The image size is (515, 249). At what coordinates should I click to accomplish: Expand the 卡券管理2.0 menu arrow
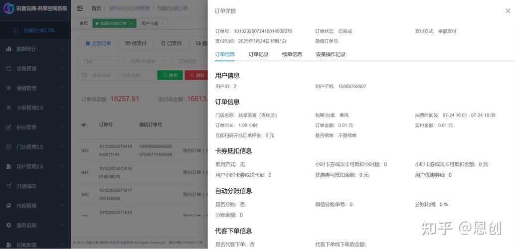[62, 108]
